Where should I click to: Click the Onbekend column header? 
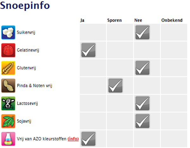[x=172, y=20]
